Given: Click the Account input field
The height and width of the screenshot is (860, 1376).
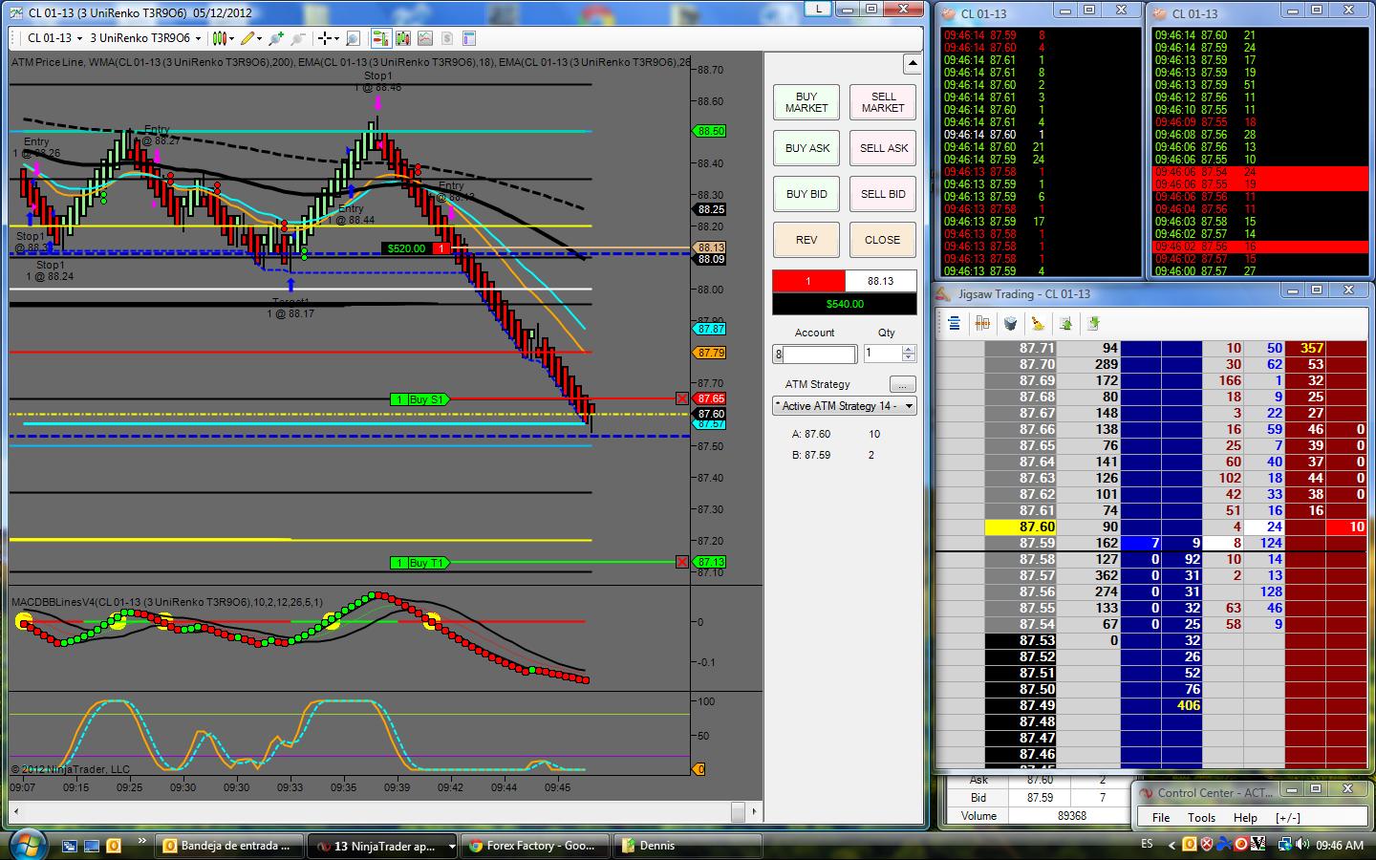Looking at the screenshot, I should point(815,355).
